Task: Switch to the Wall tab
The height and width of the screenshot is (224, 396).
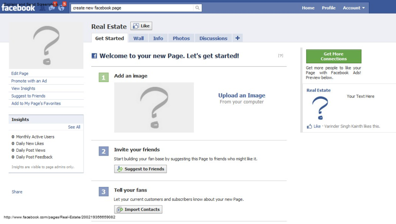Action: point(138,38)
